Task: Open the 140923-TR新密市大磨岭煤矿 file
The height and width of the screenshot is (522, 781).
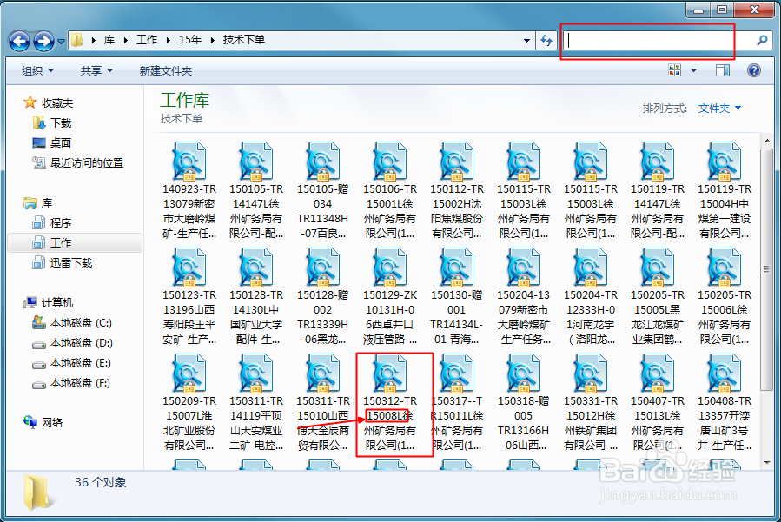Action: tap(189, 162)
